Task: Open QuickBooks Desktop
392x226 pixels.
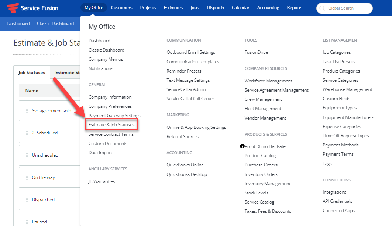Action: (x=187, y=174)
